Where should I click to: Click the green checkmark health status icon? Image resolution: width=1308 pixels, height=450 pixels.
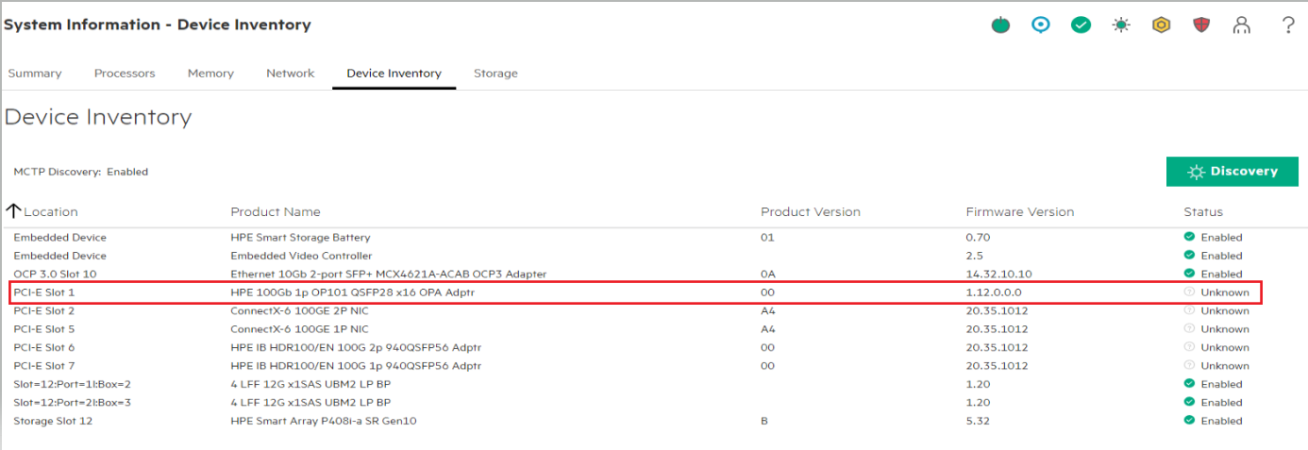click(1082, 25)
